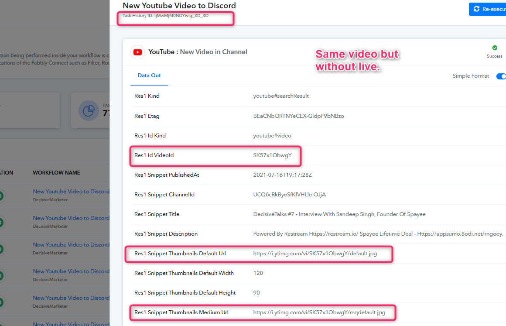This screenshot has width=506, height=326.
Task: Click the 'Simple Format' label
Action: [x=471, y=76]
